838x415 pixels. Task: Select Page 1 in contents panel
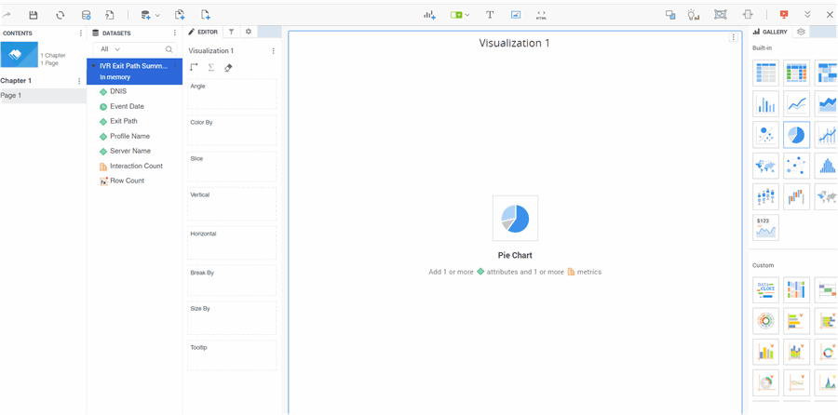coord(11,96)
